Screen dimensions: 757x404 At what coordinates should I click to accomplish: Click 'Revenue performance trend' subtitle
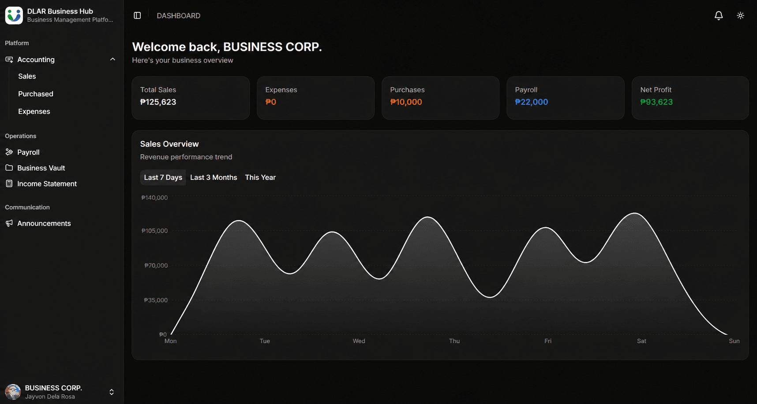(x=186, y=157)
